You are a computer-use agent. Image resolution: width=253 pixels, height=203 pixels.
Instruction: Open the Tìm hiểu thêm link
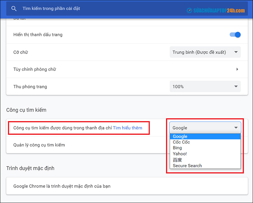pos(128,128)
